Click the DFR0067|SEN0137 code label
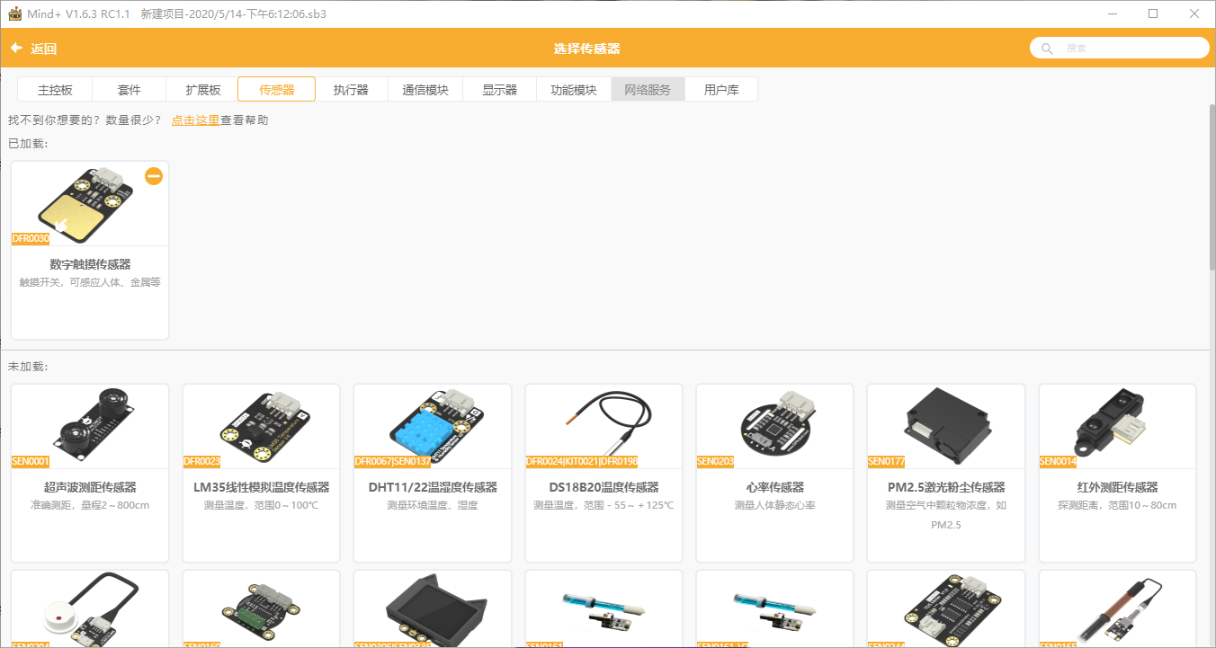Screen dimensions: 1216x648 pos(393,462)
